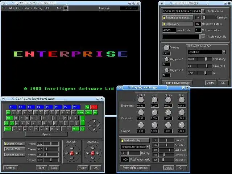Toggle Enable joystick option

(14, 144)
